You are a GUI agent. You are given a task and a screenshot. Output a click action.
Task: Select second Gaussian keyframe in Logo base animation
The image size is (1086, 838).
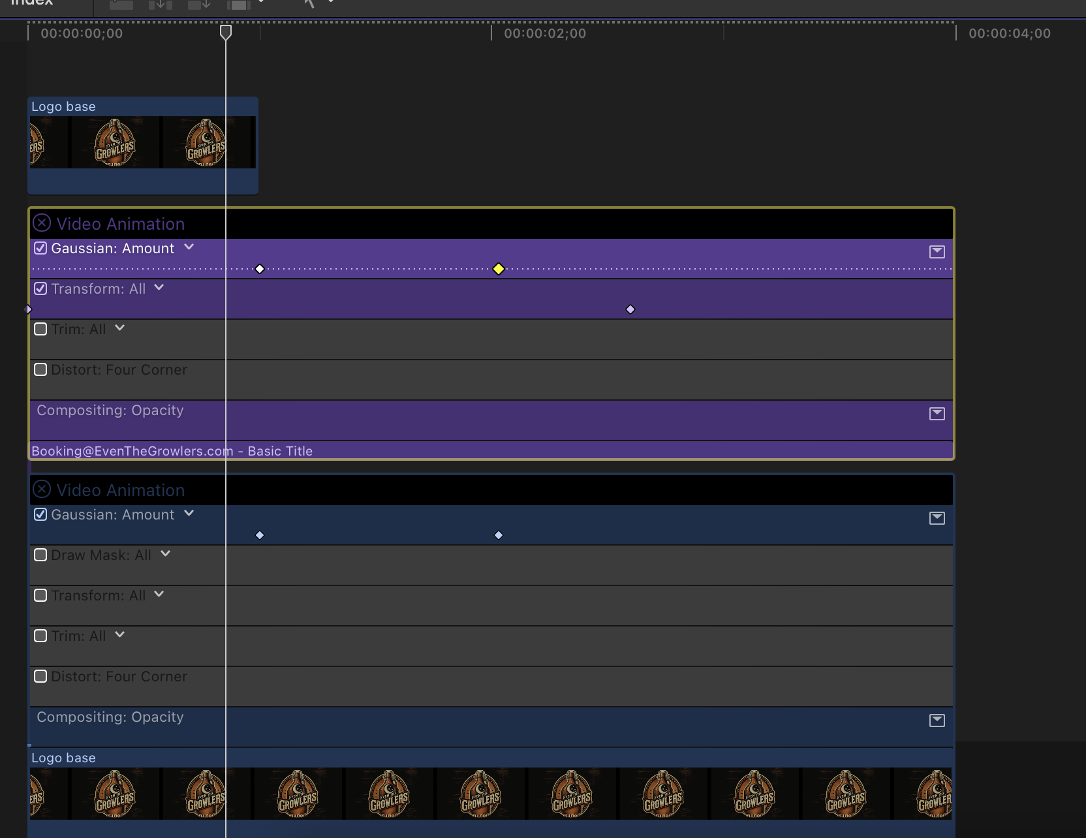coord(499,535)
